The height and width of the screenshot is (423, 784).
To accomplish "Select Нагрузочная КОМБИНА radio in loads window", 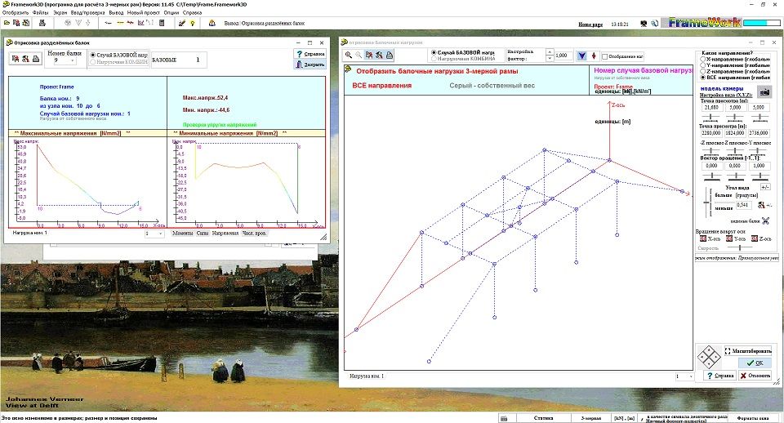I will [434, 59].
